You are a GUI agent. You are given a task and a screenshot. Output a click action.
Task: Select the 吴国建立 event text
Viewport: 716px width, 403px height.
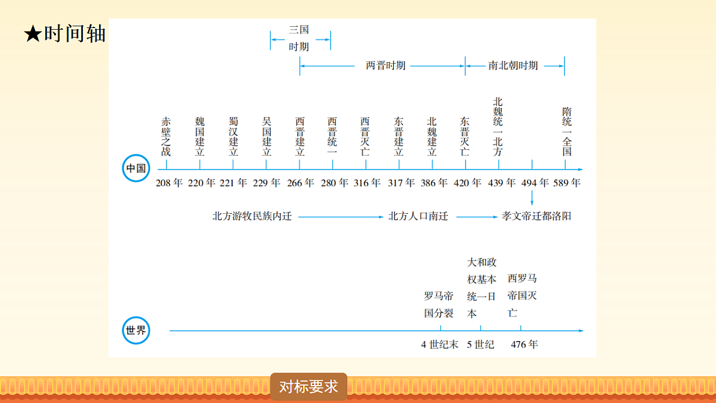[267, 137]
